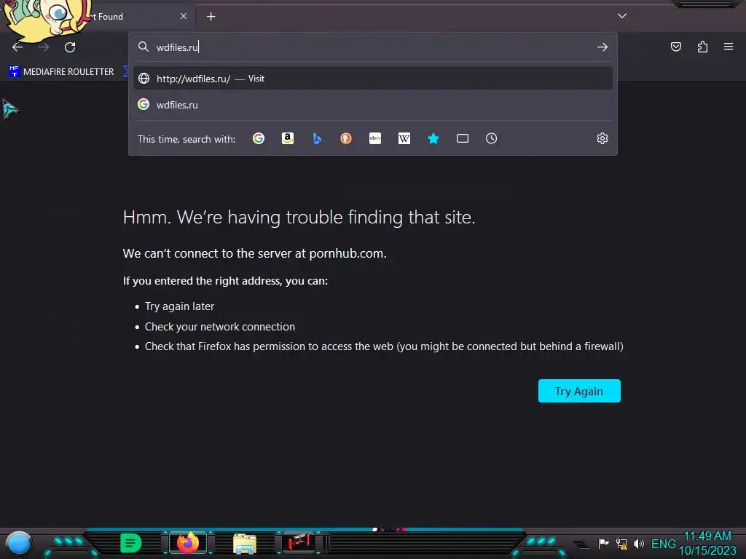
Task: Go back to the previous page
Action: [17, 47]
